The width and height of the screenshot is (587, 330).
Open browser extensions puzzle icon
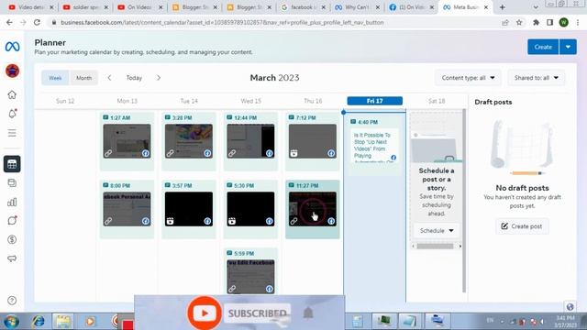(536, 22)
